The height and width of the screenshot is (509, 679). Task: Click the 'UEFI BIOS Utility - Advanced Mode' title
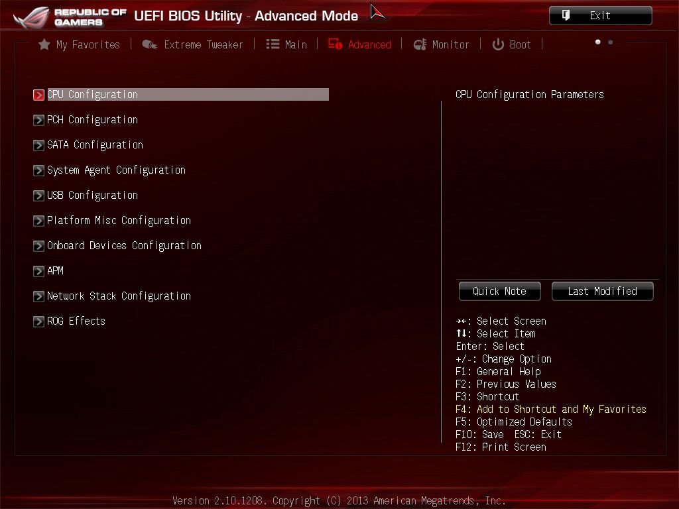pos(246,16)
